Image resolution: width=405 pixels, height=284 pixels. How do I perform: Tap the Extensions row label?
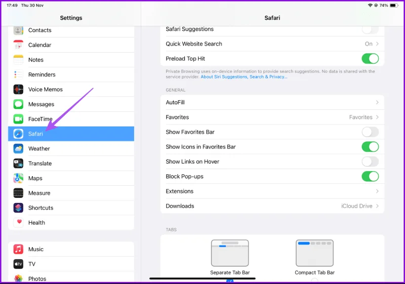tap(180, 191)
